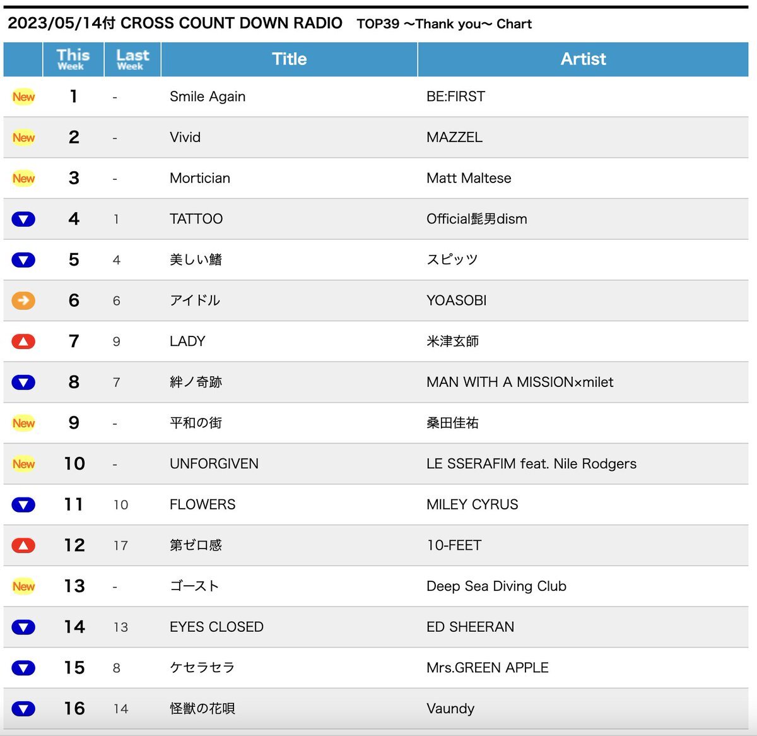Click the blue down arrow beside 美しい鰭
This screenshot has height=736, width=757.
point(23,260)
